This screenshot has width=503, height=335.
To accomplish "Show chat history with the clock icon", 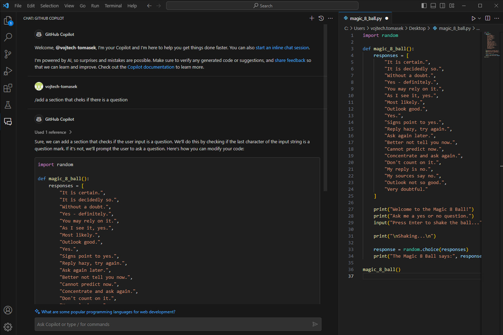I will [321, 18].
